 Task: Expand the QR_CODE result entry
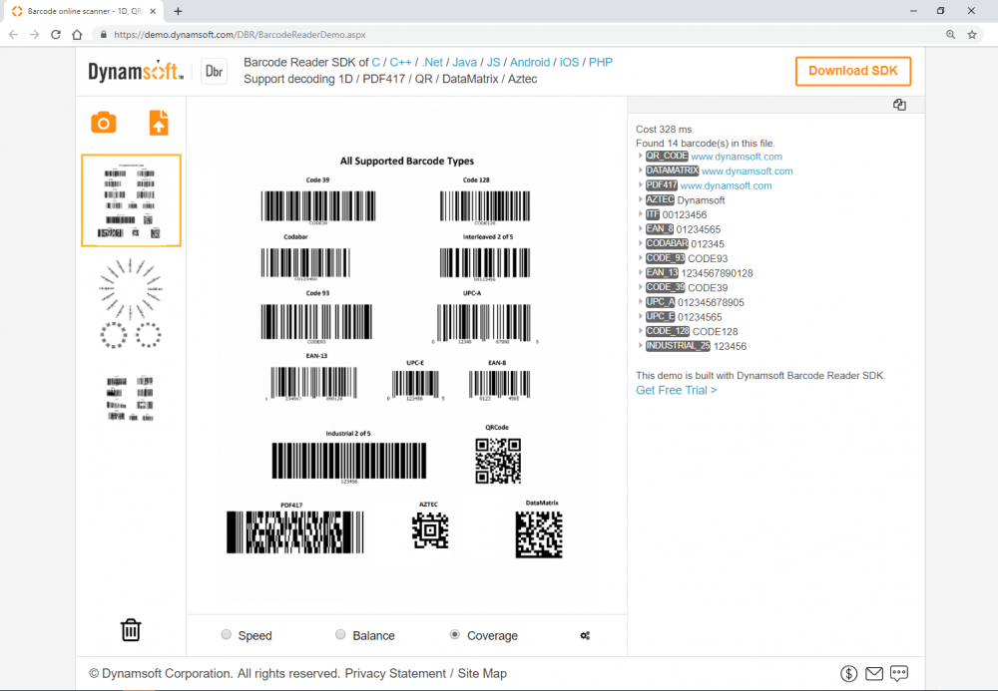(x=641, y=157)
